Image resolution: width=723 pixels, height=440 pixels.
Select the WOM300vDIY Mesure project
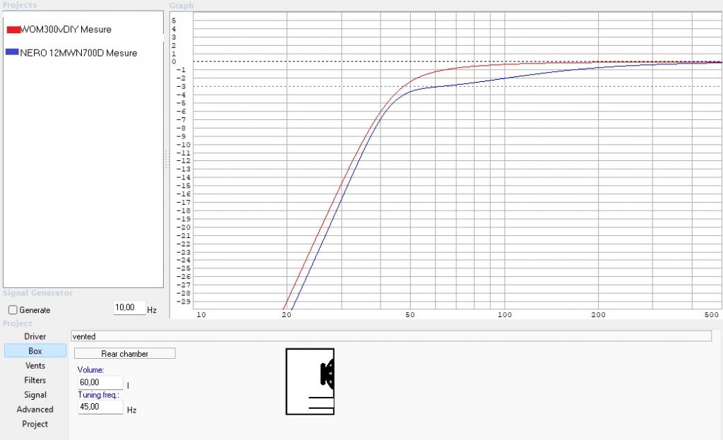click(66, 30)
